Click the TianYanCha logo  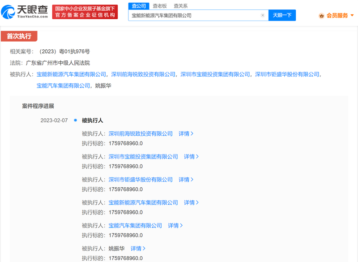(x=25, y=12)
